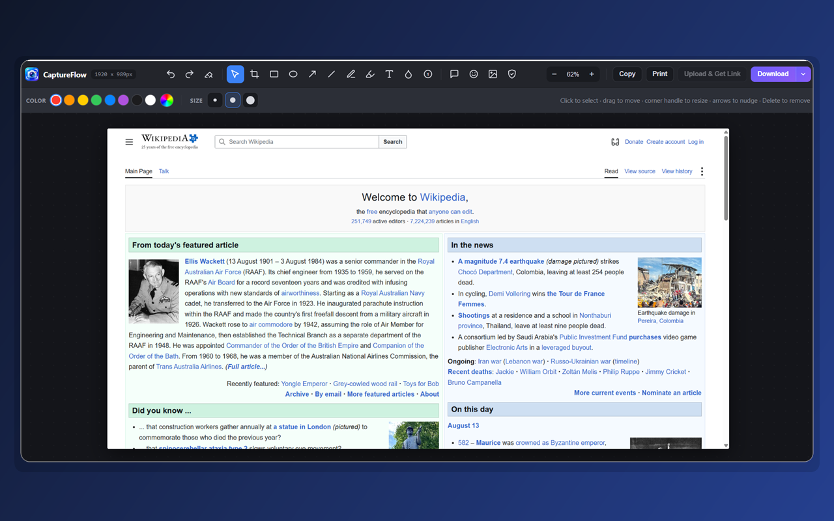
Task: Click the shield icon in the toolbar
Action: point(512,74)
